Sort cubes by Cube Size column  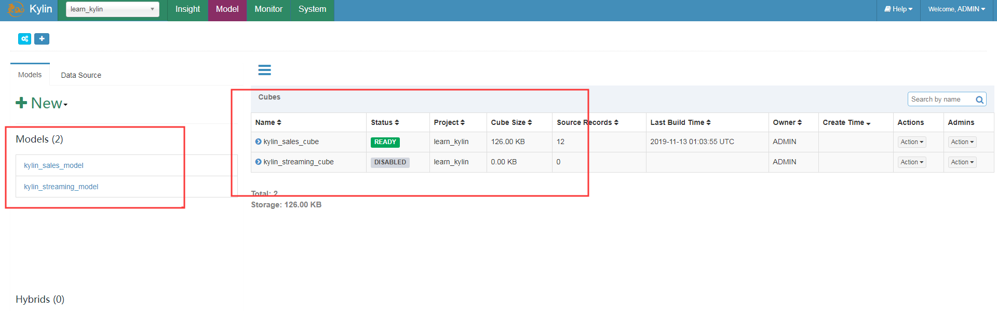[x=511, y=122]
